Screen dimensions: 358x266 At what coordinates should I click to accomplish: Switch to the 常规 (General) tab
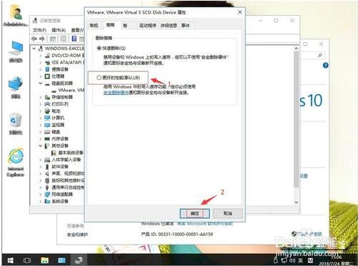(93, 26)
